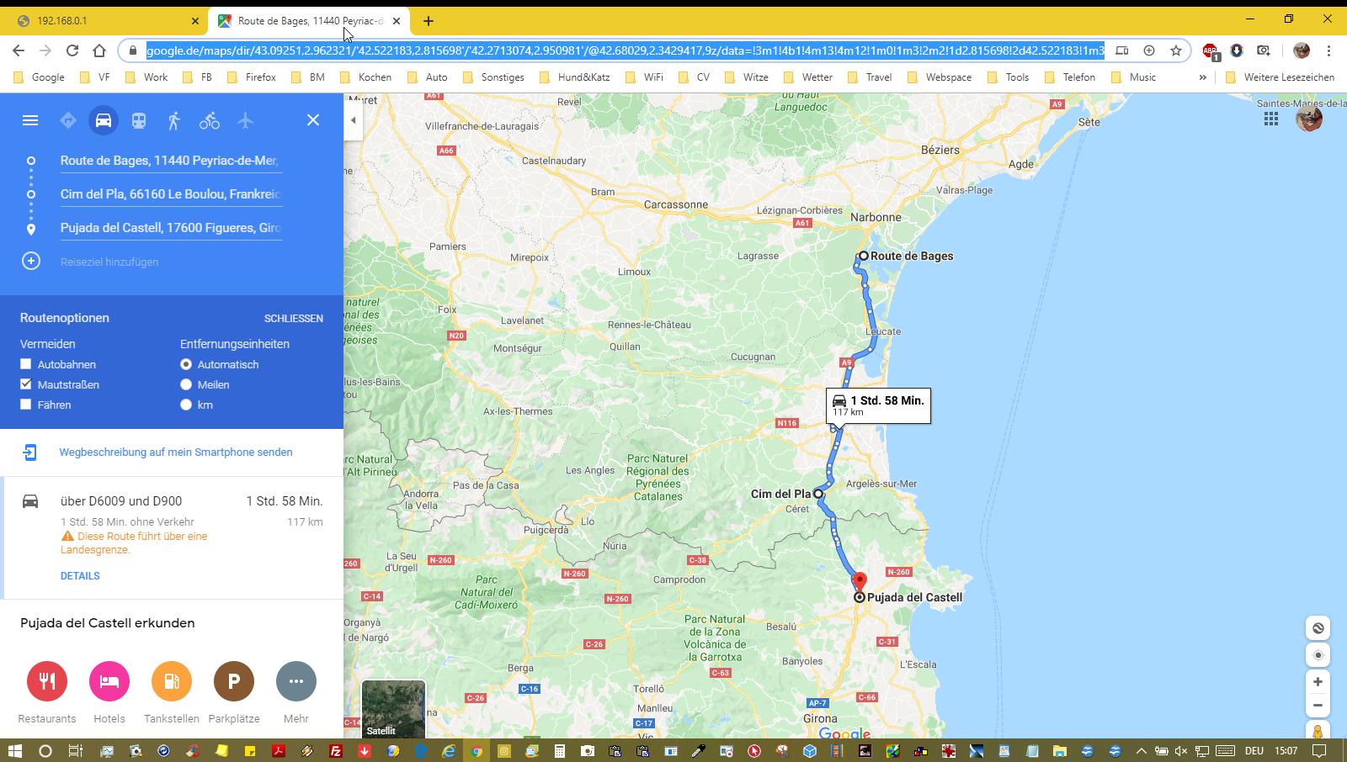
Task: Collapse the side panel arrow
Action: click(354, 120)
